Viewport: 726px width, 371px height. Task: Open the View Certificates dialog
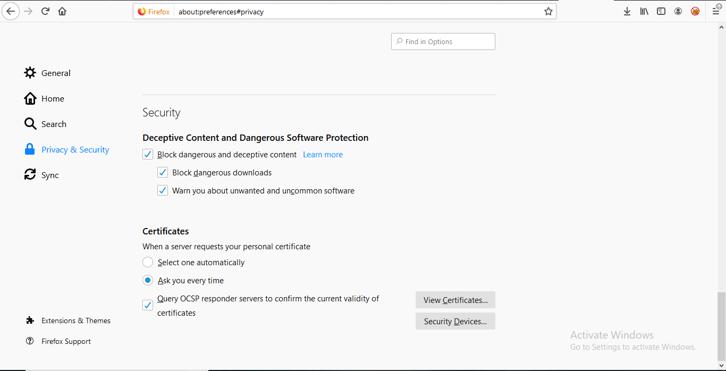pyautogui.click(x=455, y=300)
